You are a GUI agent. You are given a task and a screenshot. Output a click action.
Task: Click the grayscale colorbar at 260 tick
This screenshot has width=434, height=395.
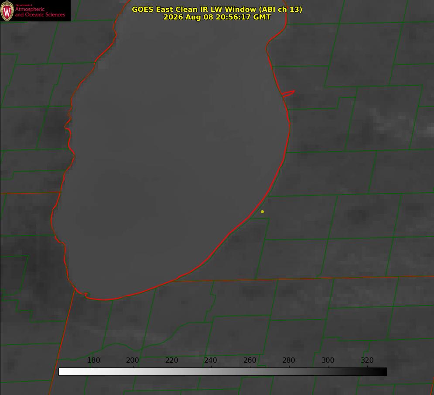tap(250, 371)
